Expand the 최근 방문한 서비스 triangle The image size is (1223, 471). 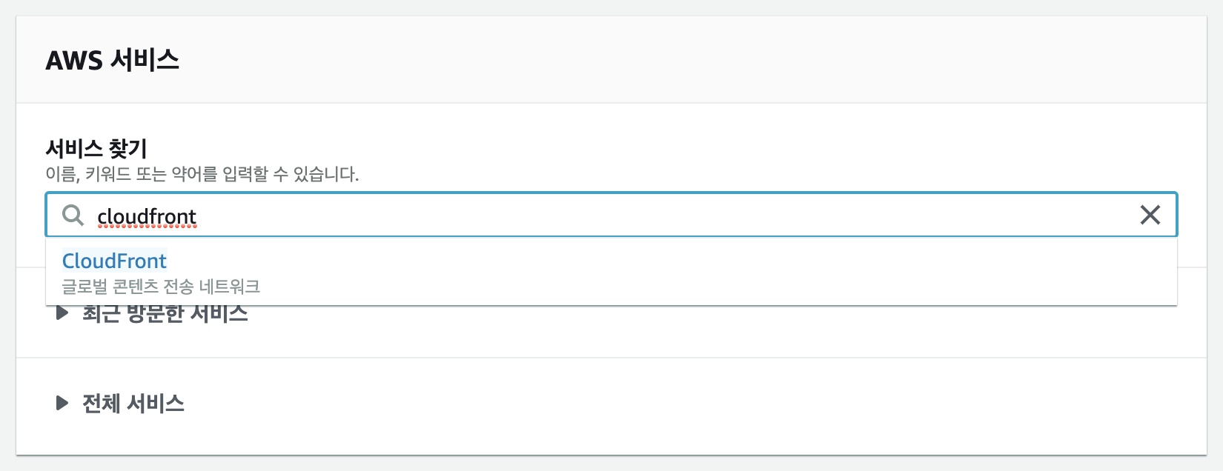tap(62, 313)
